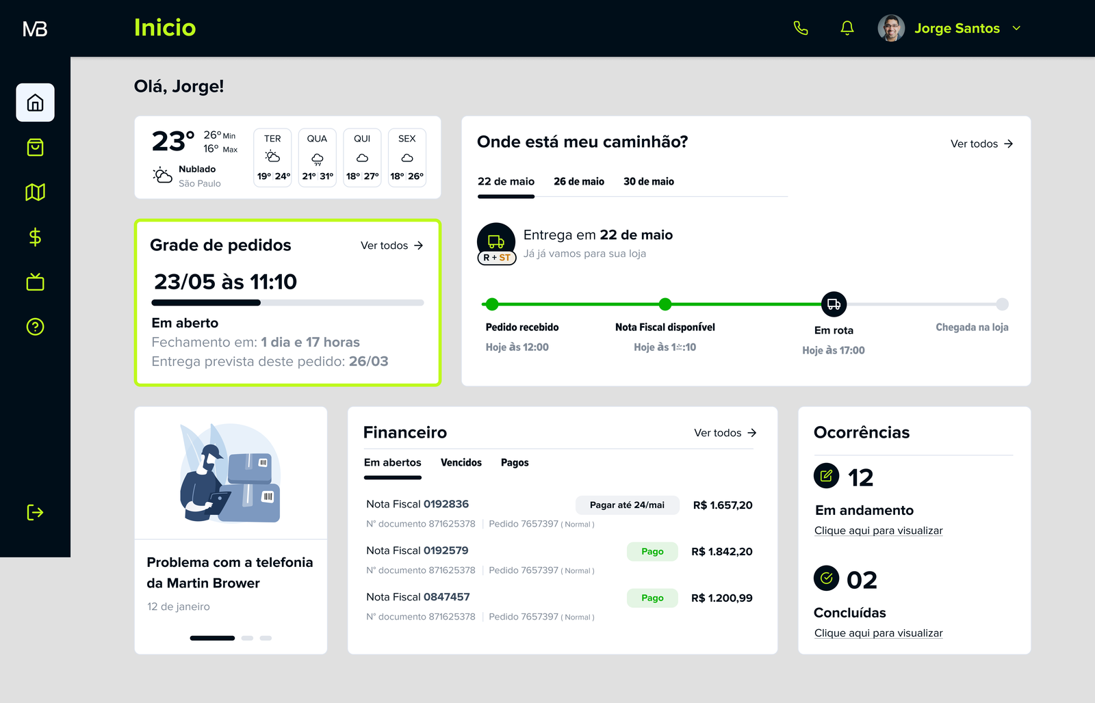Select the 30 de maio tab
Image resolution: width=1095 pixels, height=703 pixels.
pos(649,181)
